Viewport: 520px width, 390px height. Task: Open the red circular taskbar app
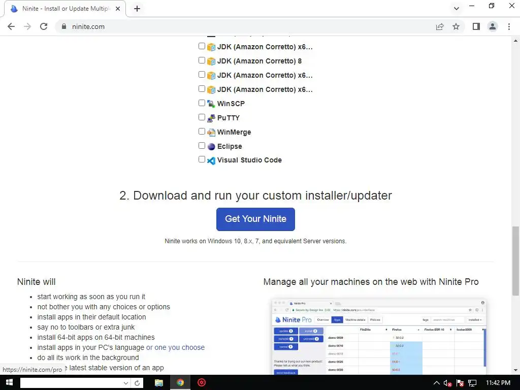pos(201,383)
